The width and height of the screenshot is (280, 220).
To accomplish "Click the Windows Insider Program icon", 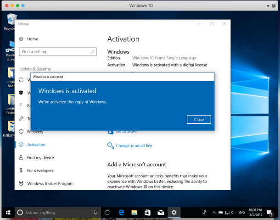I will tap(21, 183).
